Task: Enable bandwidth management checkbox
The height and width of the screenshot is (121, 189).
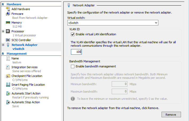Action: [x=73, y=66]
